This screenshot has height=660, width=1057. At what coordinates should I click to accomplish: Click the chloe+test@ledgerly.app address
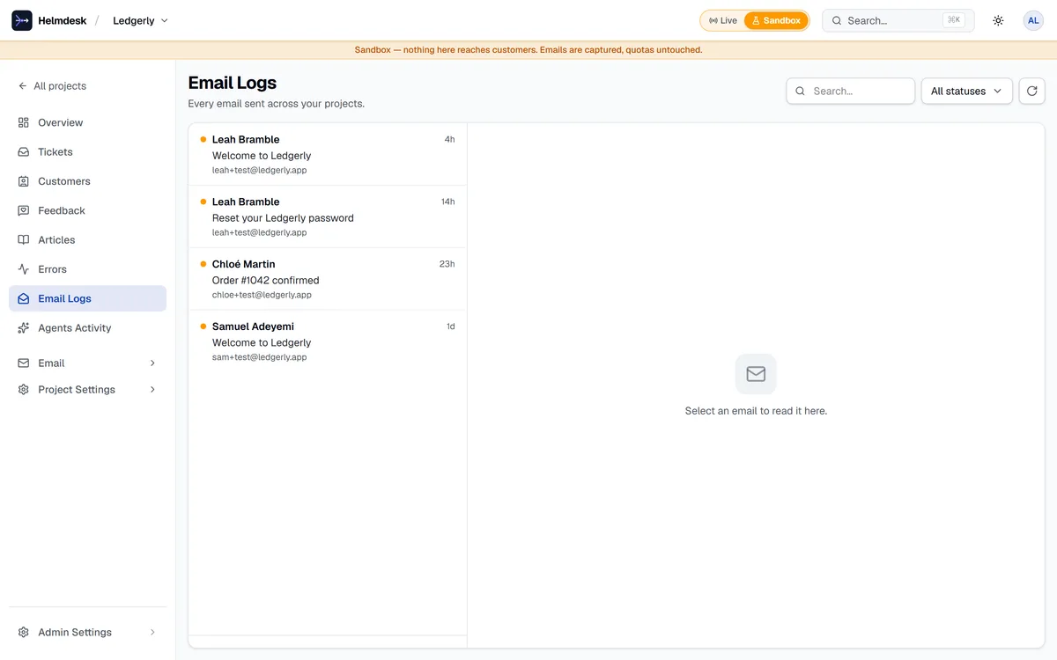(x=262, y=295)
